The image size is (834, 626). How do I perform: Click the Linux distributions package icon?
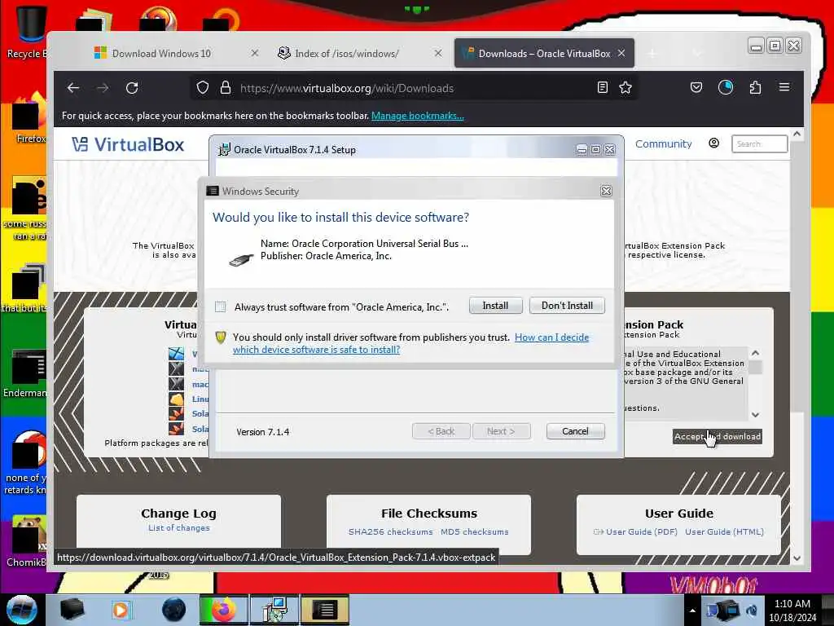176,399
